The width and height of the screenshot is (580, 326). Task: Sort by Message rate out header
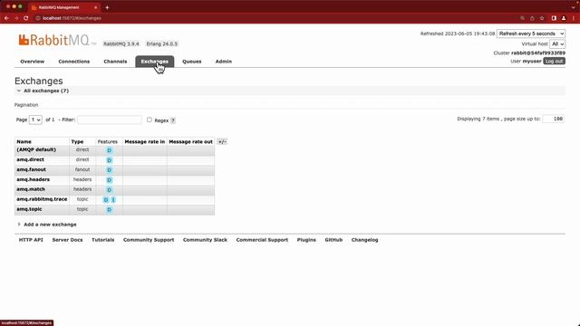click(190, 141)
